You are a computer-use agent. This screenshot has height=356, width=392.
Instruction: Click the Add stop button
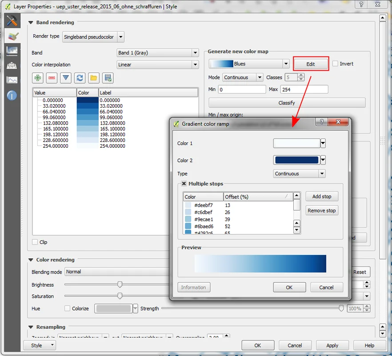[322, 196]
